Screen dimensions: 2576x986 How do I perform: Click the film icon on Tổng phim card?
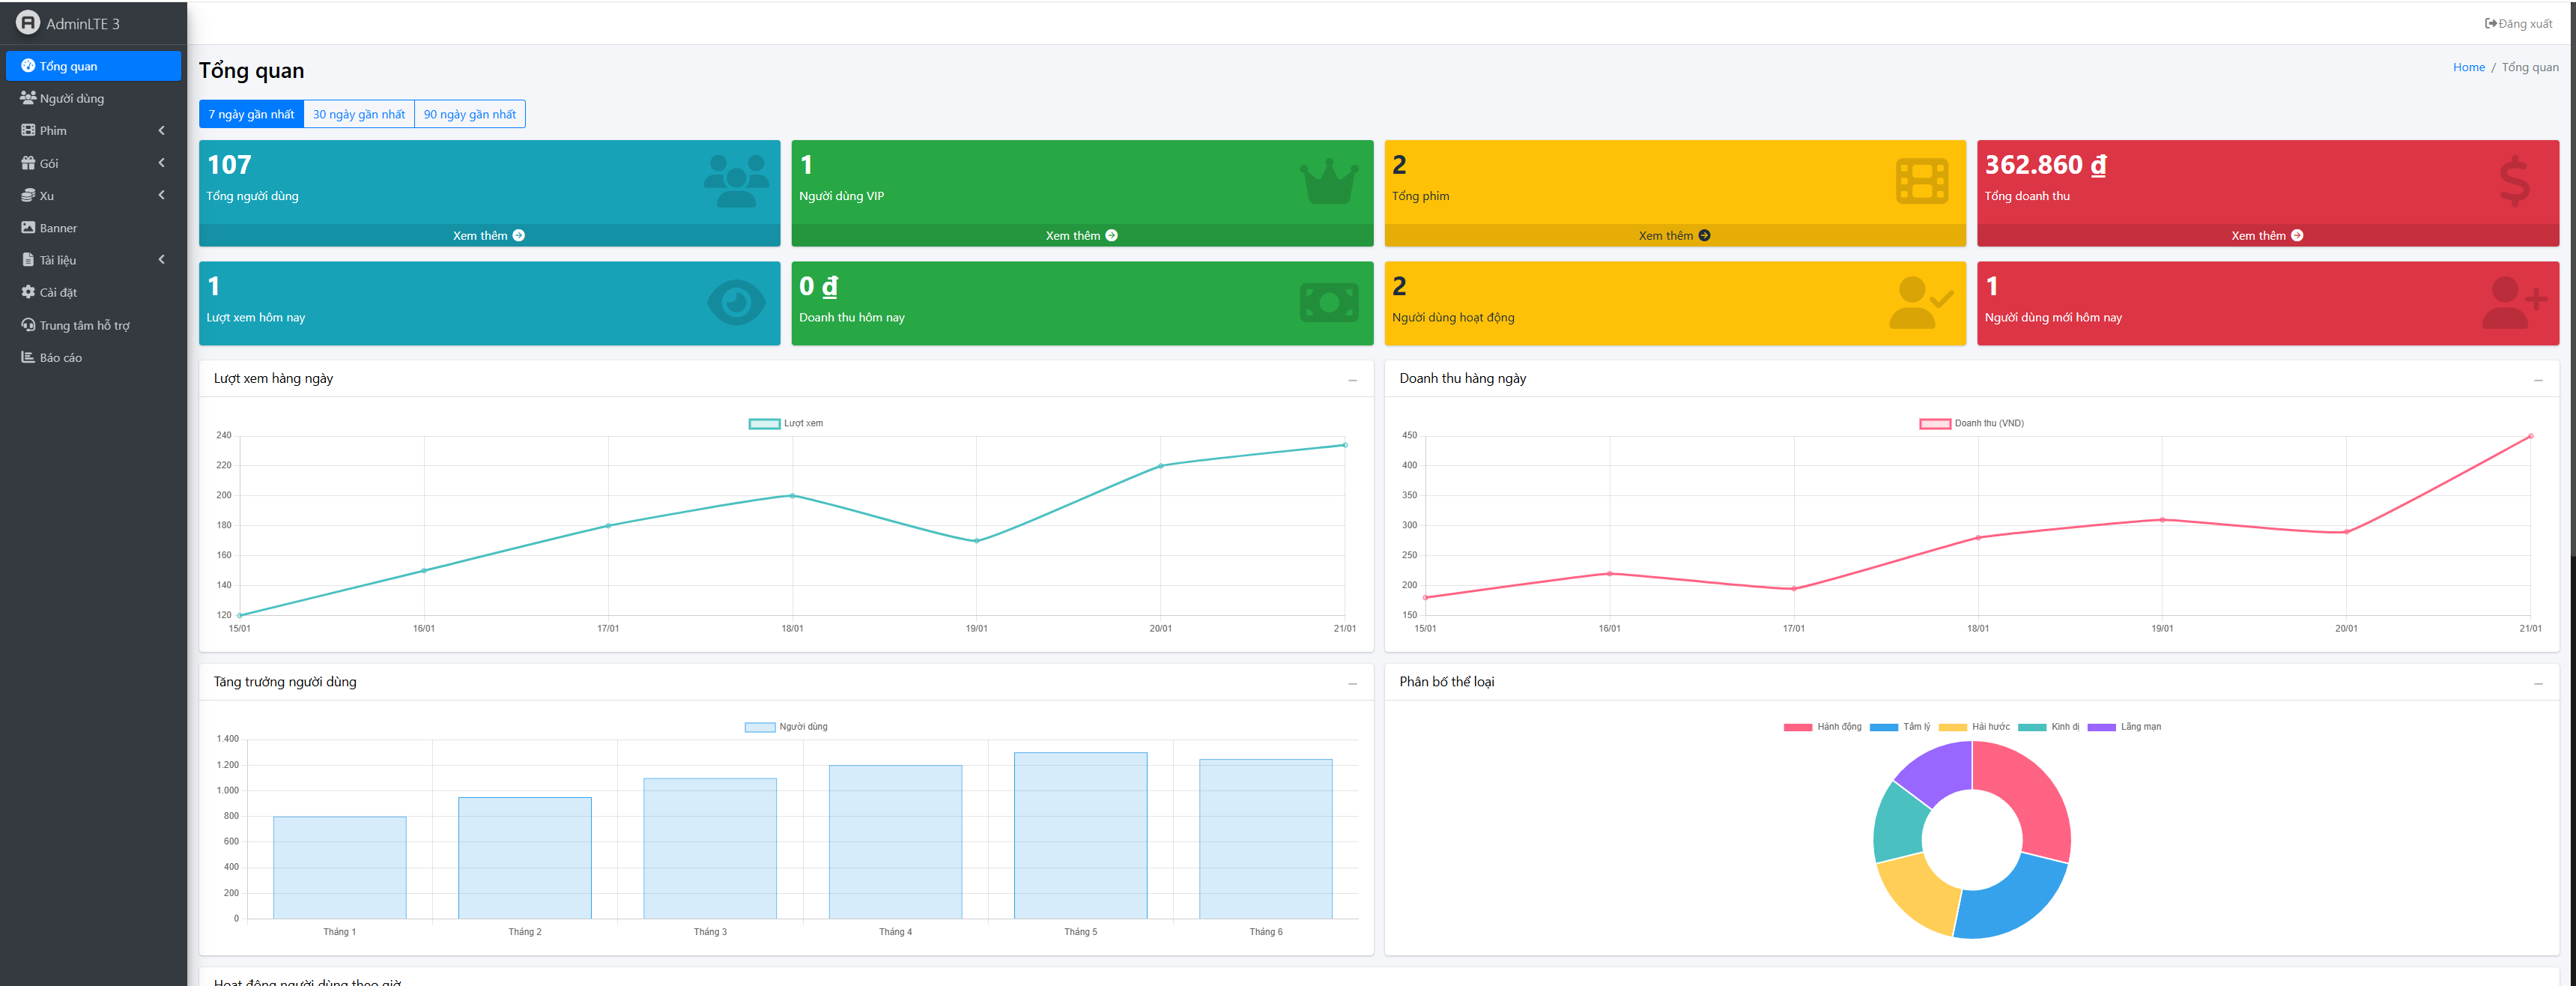(x=1921, y=182)
